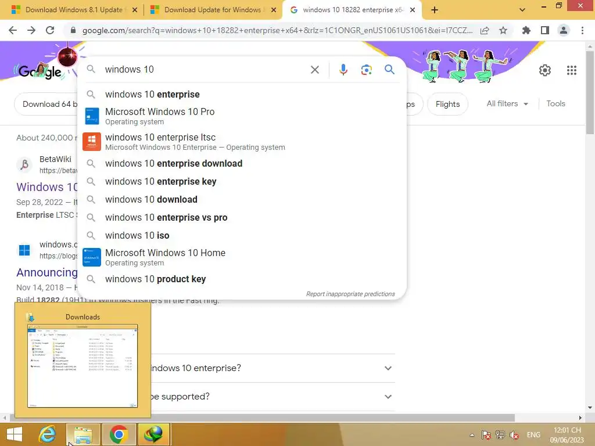
Task: Open BetaWiki Windows 10 result link
Action: click(x=46, y=187)
